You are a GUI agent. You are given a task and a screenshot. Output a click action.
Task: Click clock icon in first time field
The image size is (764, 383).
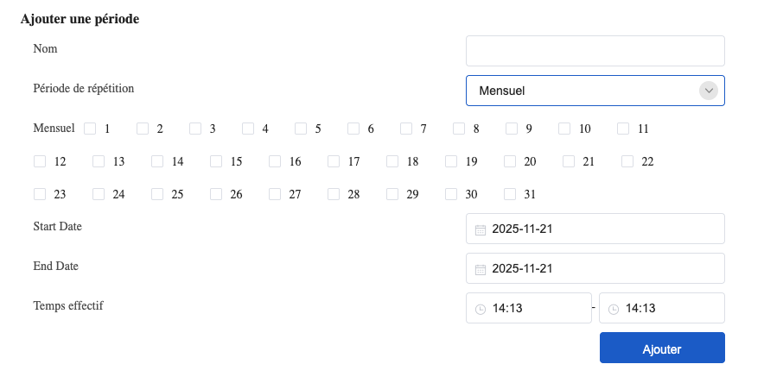tap(481, 309)
